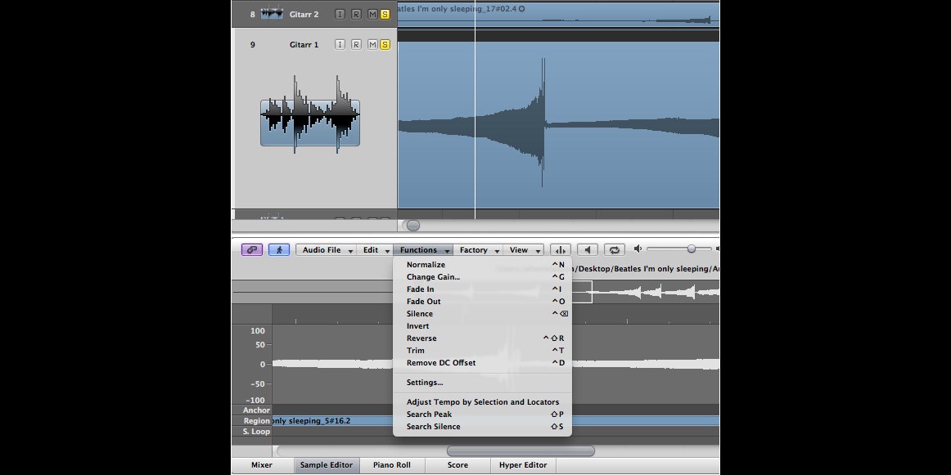Screen dimensions: 951x475
Task: Choose Normalize from the Functions menu
Action: (426, 265)
